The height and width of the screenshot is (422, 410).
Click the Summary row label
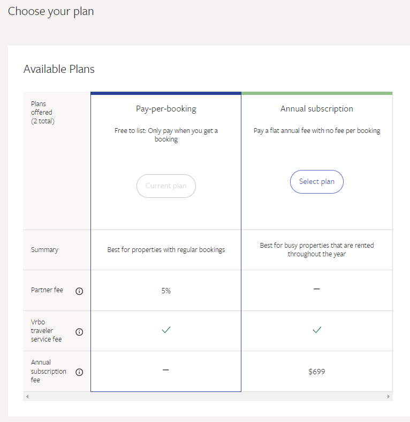[44, 250]
